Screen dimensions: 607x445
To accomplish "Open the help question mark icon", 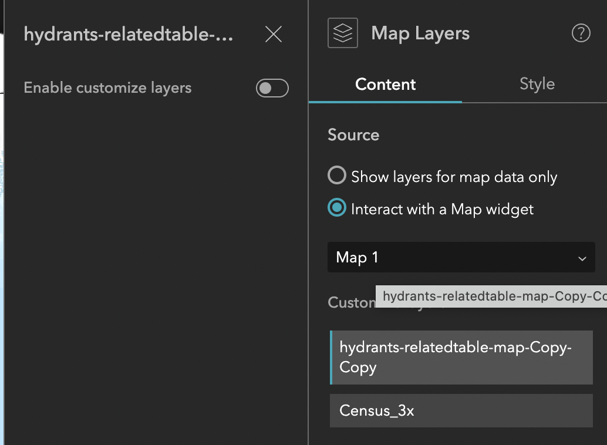I will pos(581,33).
